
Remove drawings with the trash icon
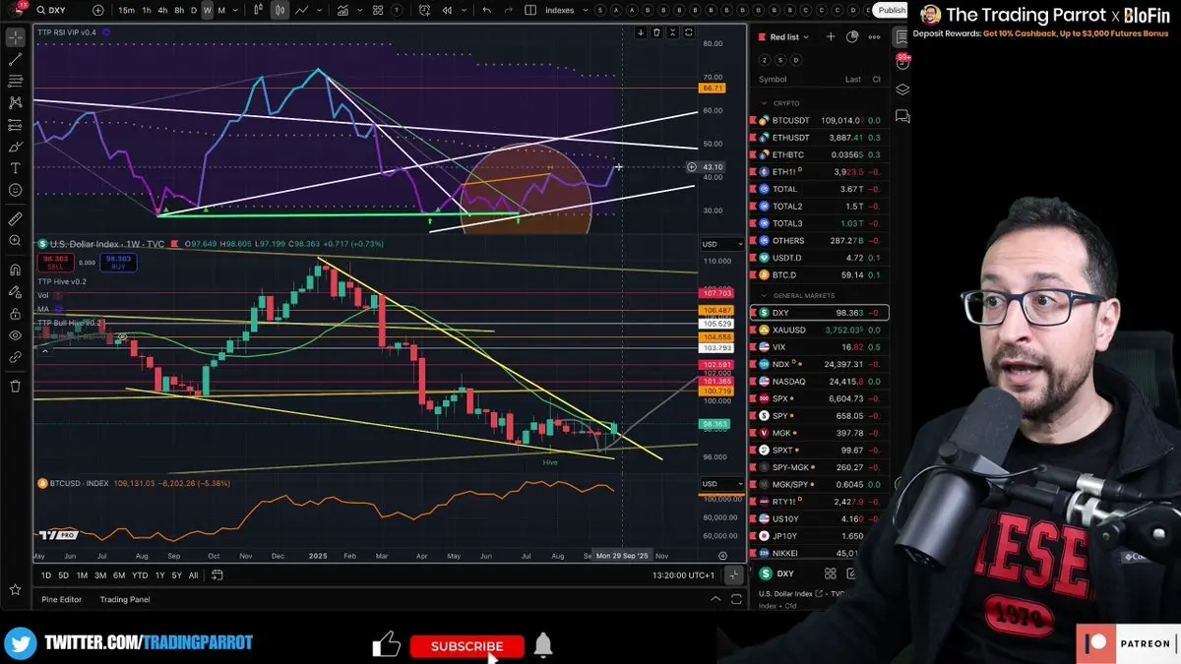click(x=15, y=386)
